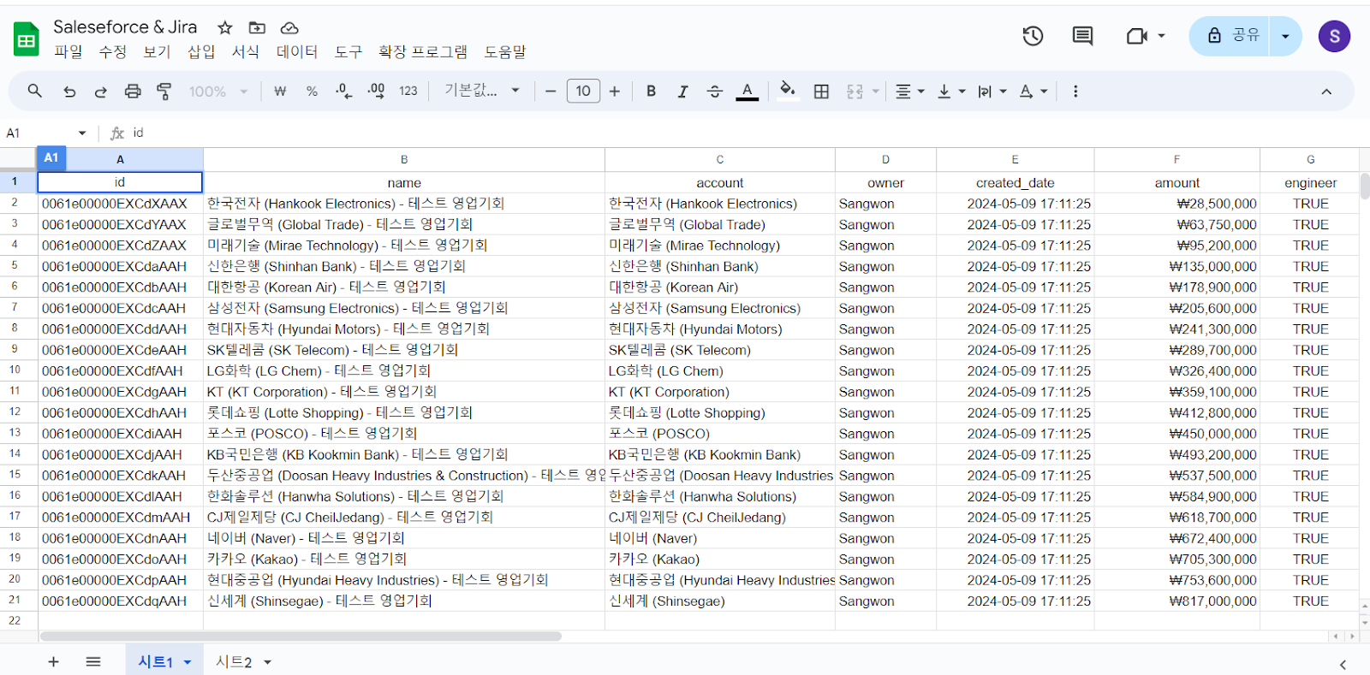This screenshot has height=675, width=1370.
Task: Redo the last action
Action: click(100, 92)
